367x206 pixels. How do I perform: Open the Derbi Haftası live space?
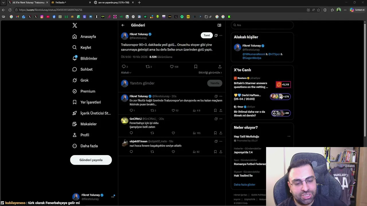click(x=262, y=97)
